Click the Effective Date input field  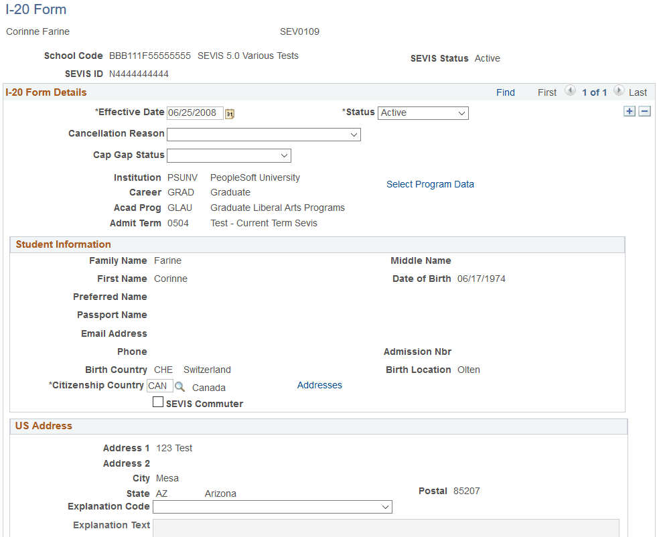[195, 113]
